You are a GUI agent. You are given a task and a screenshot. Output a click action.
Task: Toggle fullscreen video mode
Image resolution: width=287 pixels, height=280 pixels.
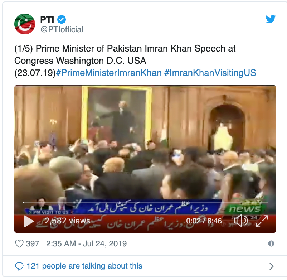[x=262, y=221]
